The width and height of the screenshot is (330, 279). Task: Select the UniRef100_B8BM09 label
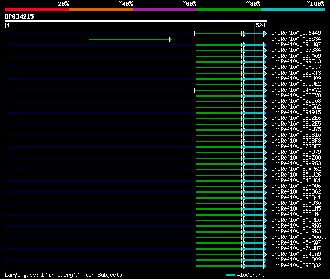(x=296, y=78)
